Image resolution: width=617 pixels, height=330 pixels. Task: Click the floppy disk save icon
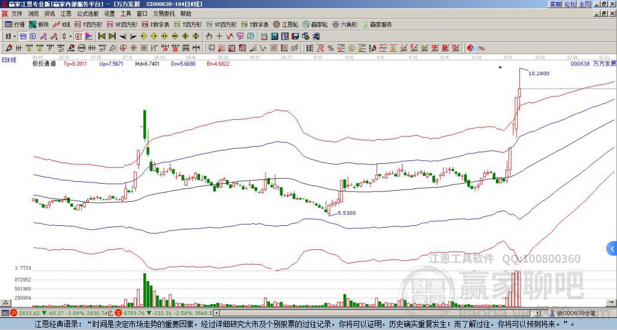[295, 36]
